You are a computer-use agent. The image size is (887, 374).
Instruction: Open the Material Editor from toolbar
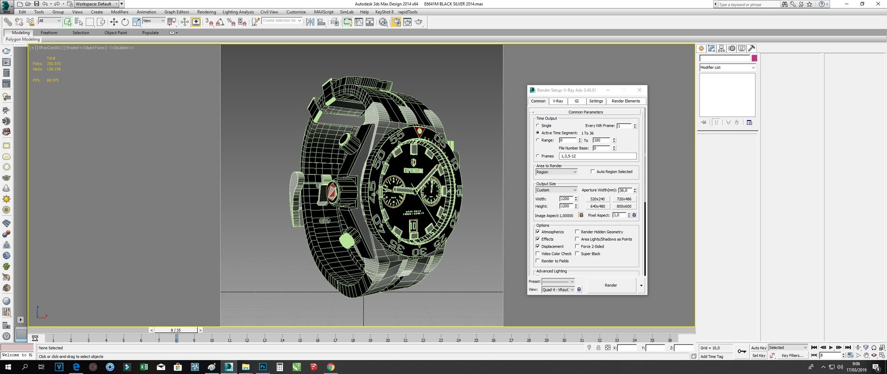click(x=383, y=22)
